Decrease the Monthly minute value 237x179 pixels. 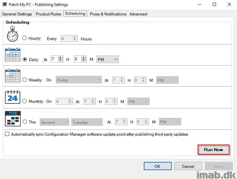tap(115, 102)
